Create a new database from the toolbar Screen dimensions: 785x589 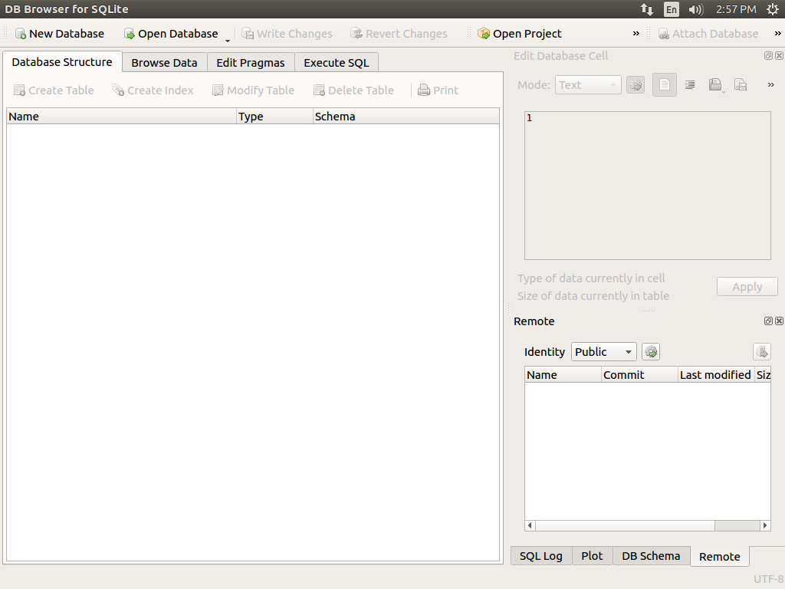point(60,34)
